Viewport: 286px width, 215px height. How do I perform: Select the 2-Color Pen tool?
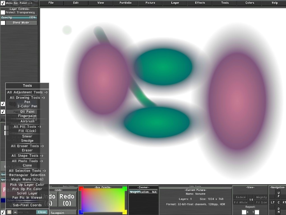click(x=27, y=106)
